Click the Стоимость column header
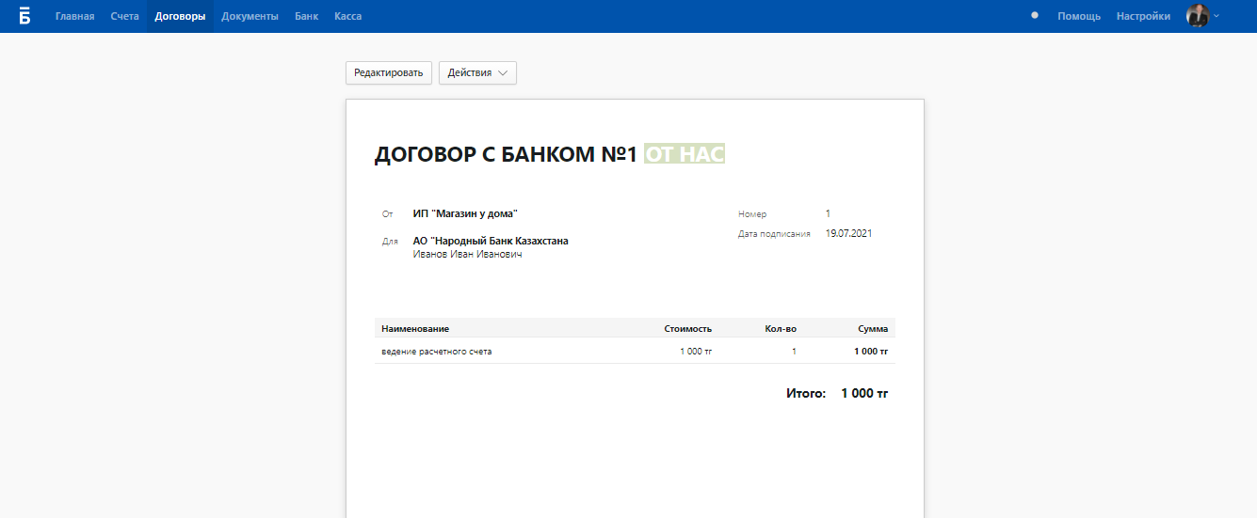This screenshot has height=518, width=1257. [x=687, y=329]
